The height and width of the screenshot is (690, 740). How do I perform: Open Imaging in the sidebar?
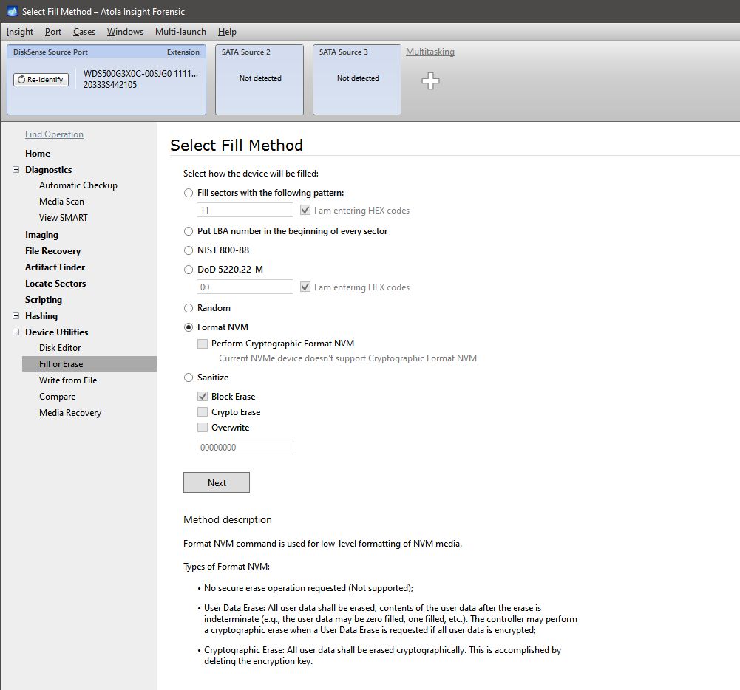(x=42, y=235)
